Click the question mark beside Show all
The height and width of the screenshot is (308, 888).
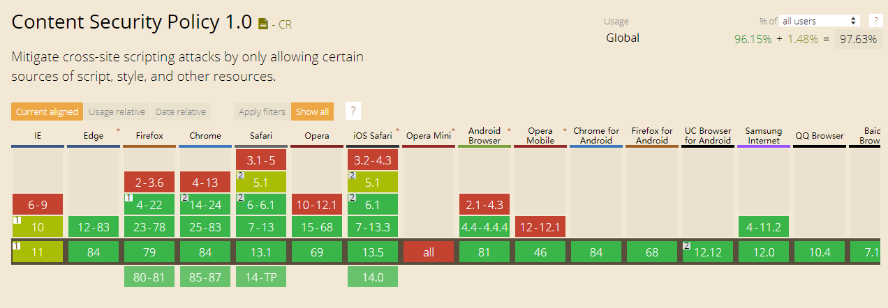tap(353, 111)
